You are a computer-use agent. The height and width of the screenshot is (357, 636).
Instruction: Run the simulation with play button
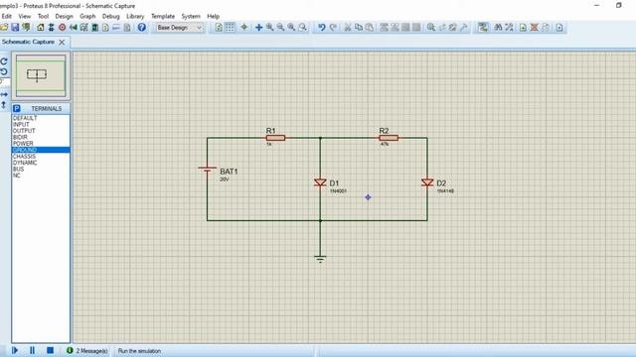pos(15,350)
